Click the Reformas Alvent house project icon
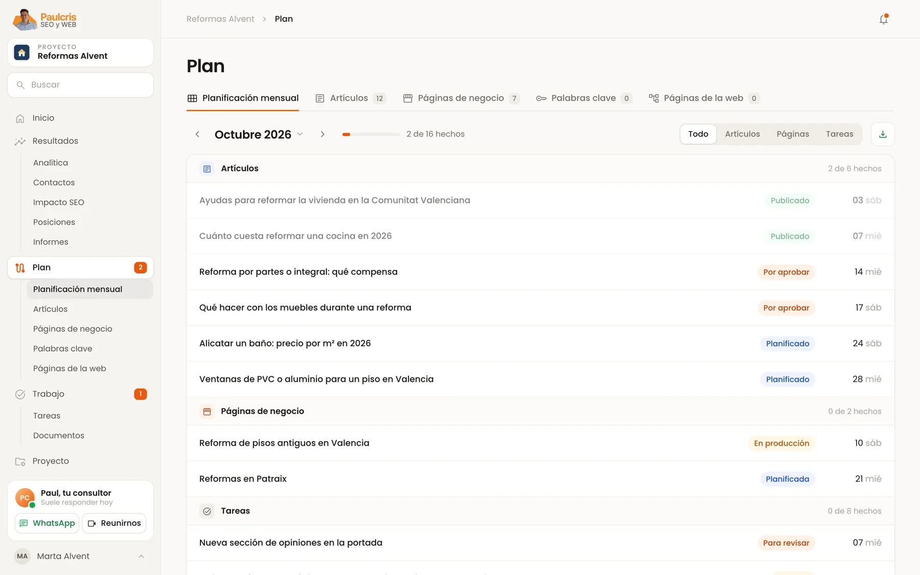 [21, 52]
